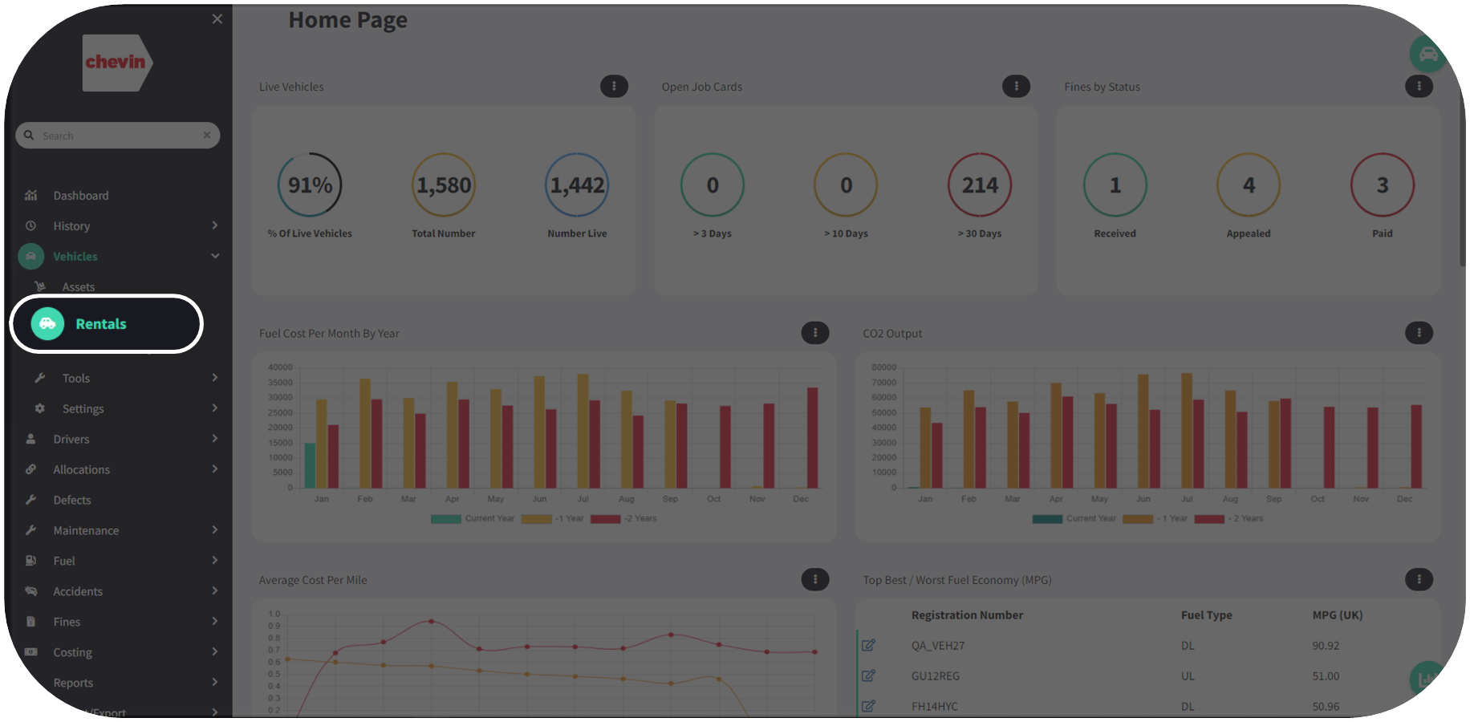Edit the QA_VEH27 row
The image size is (1470, 722).
coord(868,645)
